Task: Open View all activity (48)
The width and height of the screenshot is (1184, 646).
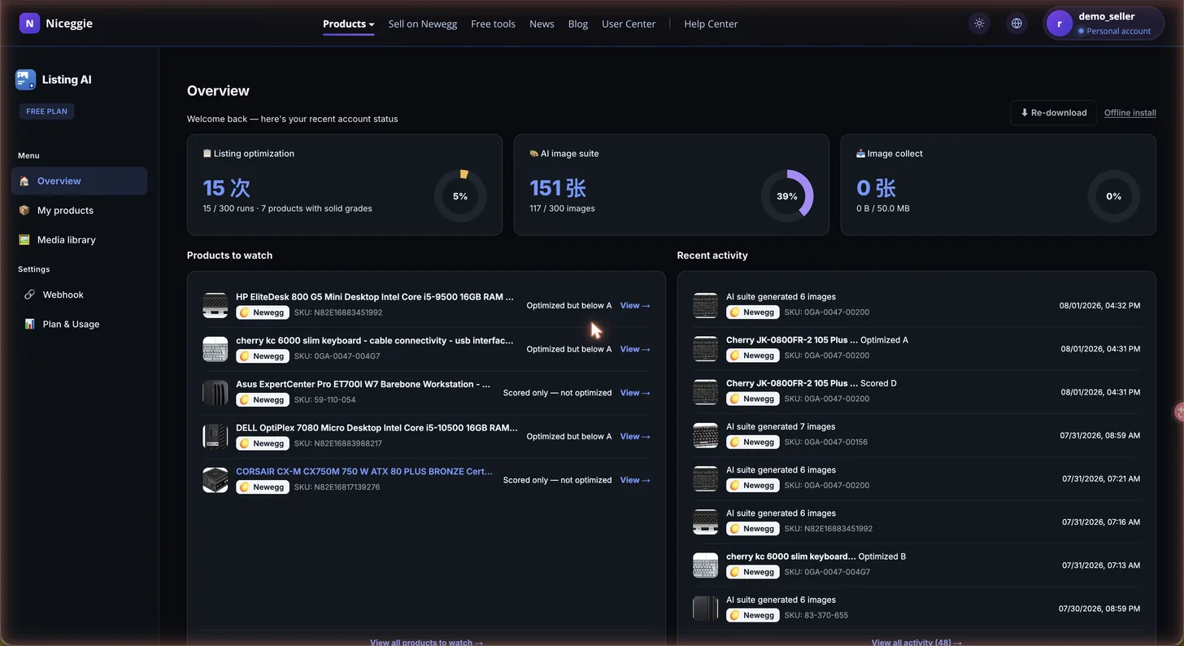Action: coord(916,641)
